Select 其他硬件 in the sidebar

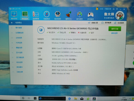click(x=20, y=67)
